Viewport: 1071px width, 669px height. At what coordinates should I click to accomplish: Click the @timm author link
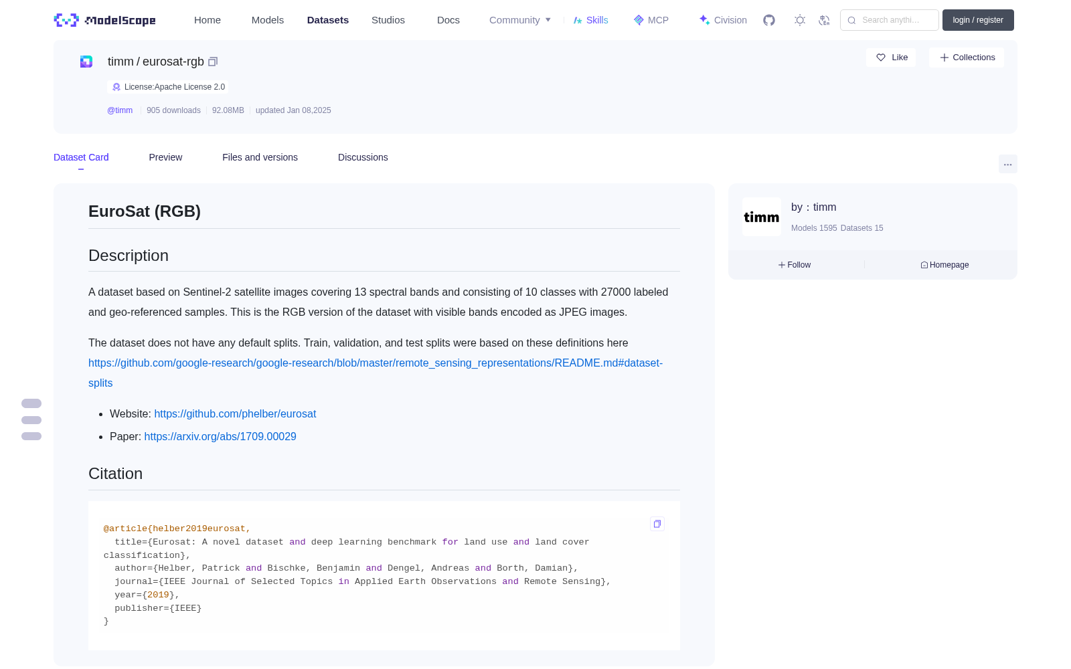tap(120, 110)
